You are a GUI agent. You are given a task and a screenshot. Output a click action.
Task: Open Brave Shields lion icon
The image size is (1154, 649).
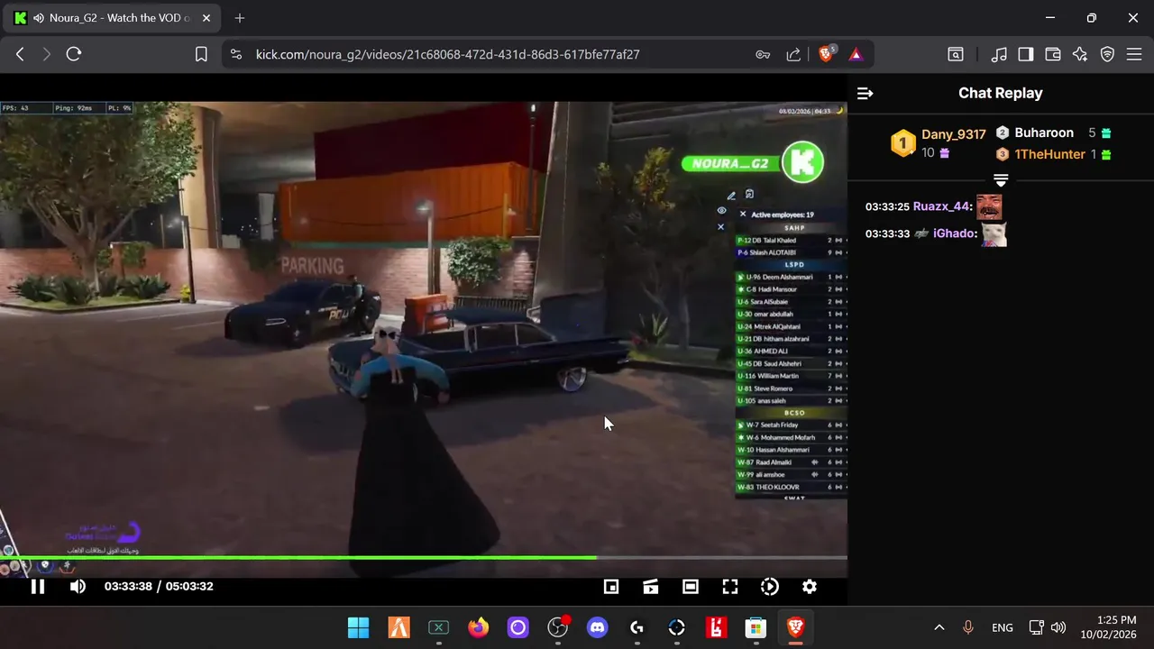click(826, 54)
